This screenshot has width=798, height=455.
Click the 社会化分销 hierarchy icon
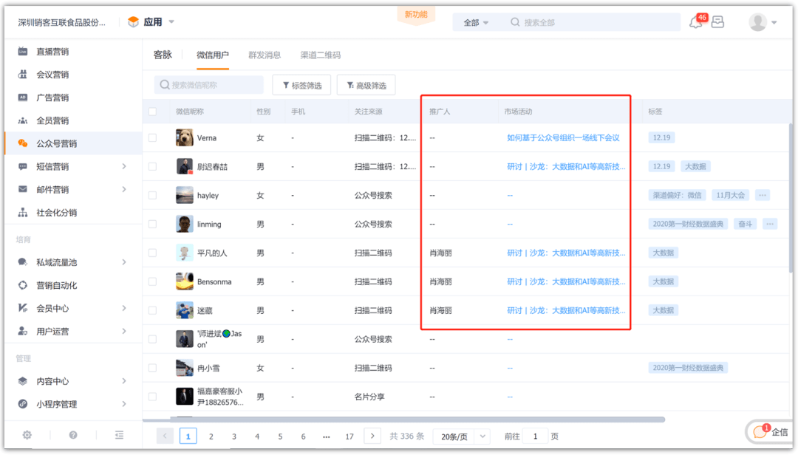pos(23,213)
